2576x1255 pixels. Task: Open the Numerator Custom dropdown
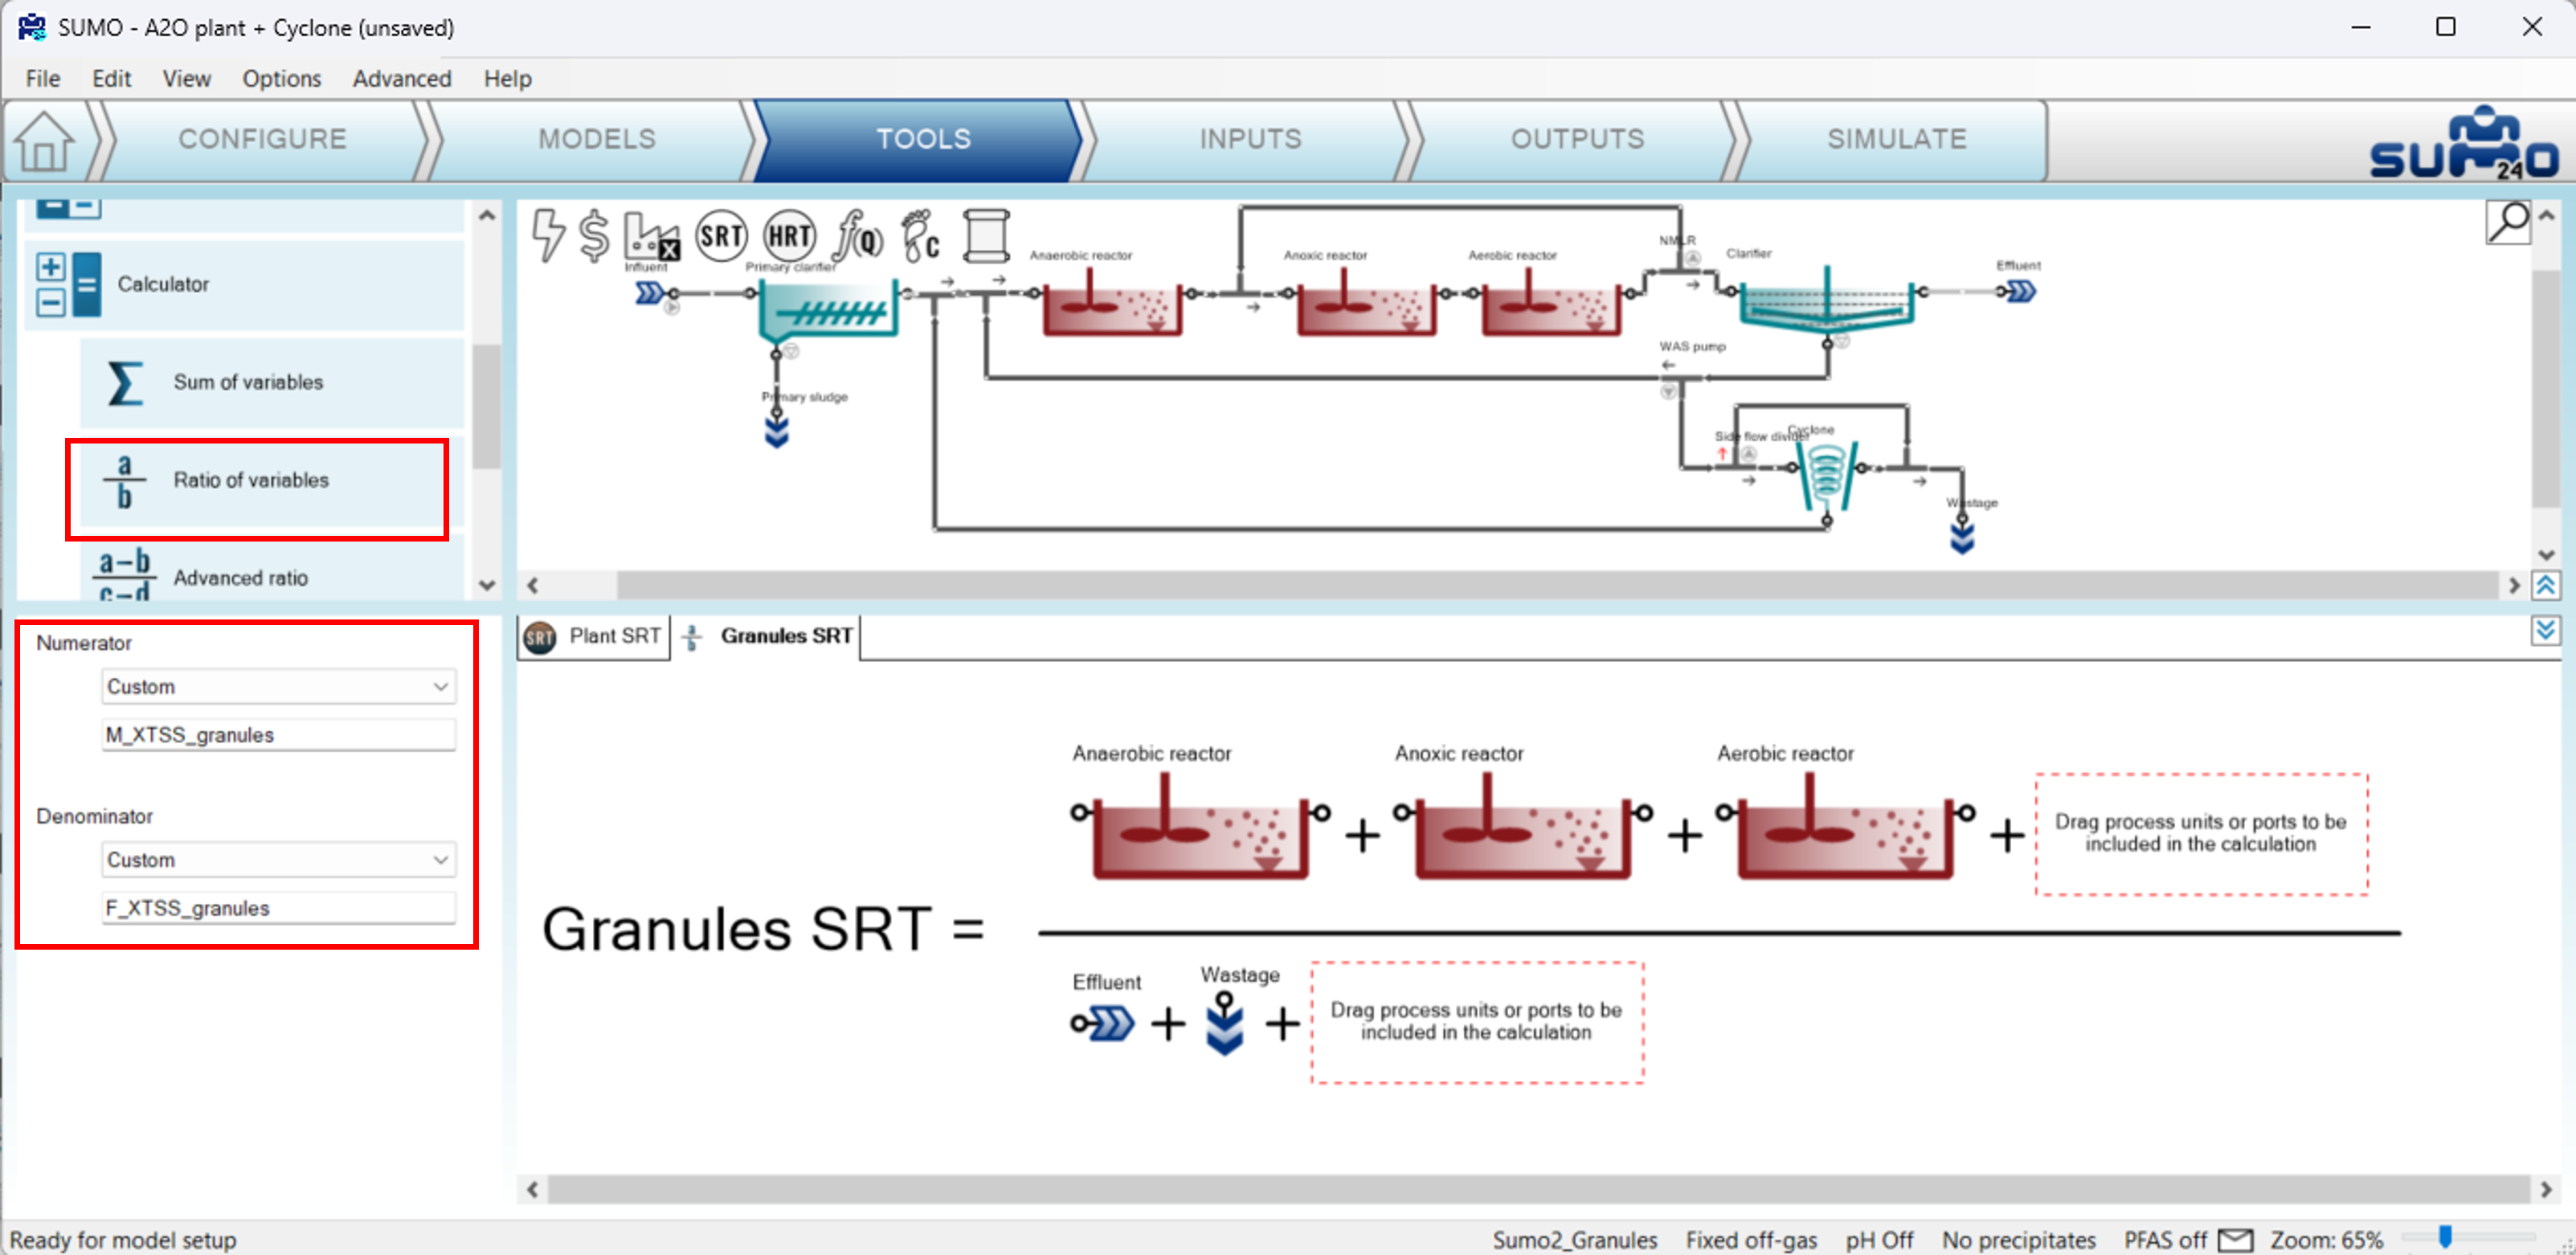278,687
